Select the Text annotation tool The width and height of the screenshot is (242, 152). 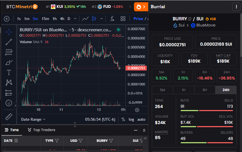click(9, 72)
